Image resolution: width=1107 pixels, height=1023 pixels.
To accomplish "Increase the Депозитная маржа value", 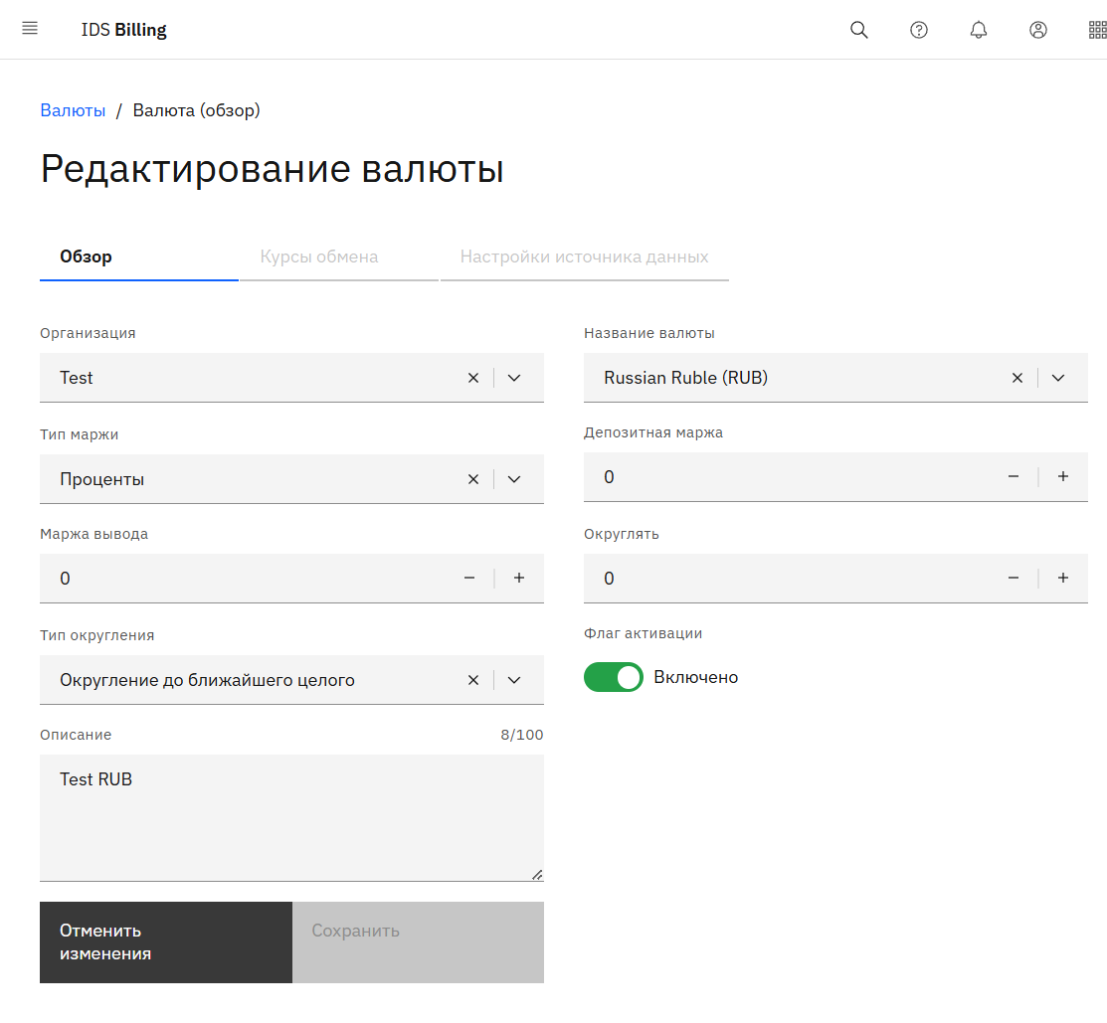I will click(1063, 477).
